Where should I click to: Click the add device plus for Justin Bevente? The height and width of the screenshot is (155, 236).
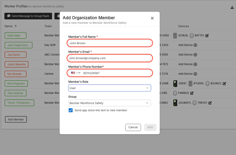pos(196,64)
